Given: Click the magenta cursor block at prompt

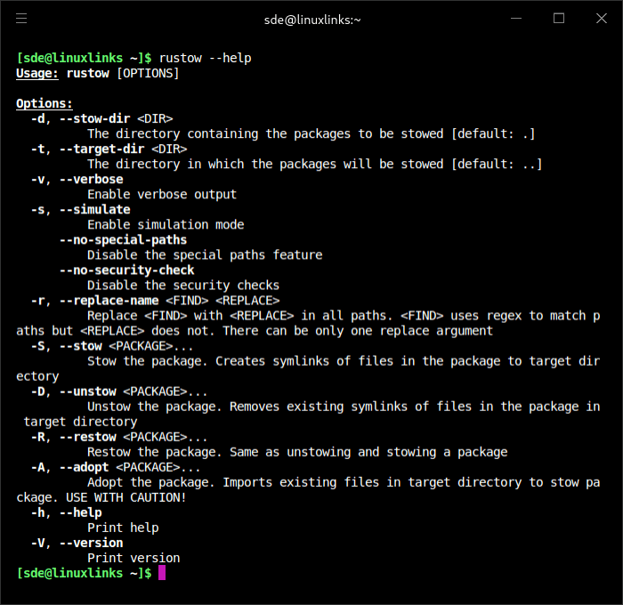Looking at the screenshot, I should 162,573.
